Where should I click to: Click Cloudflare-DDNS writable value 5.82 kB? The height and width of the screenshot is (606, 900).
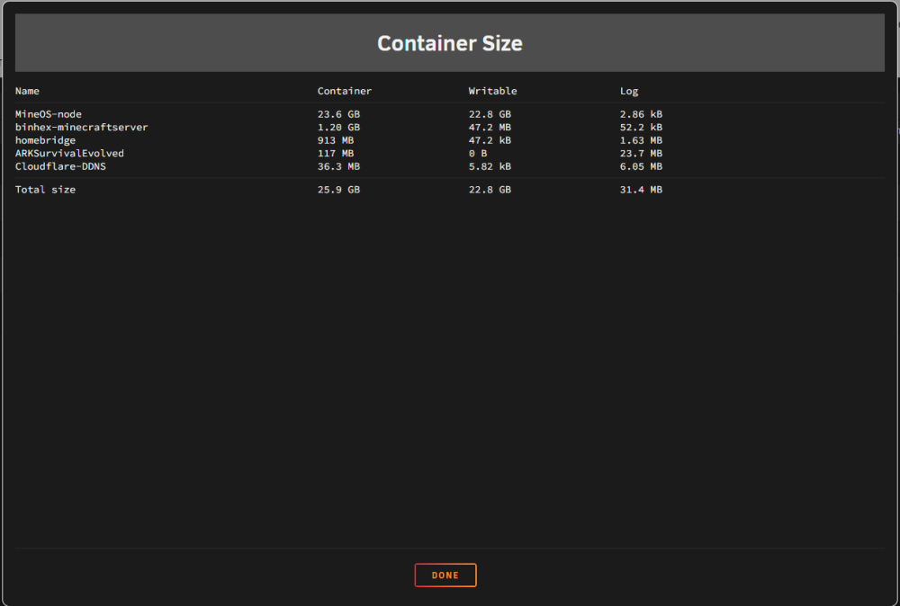(490, 166)
